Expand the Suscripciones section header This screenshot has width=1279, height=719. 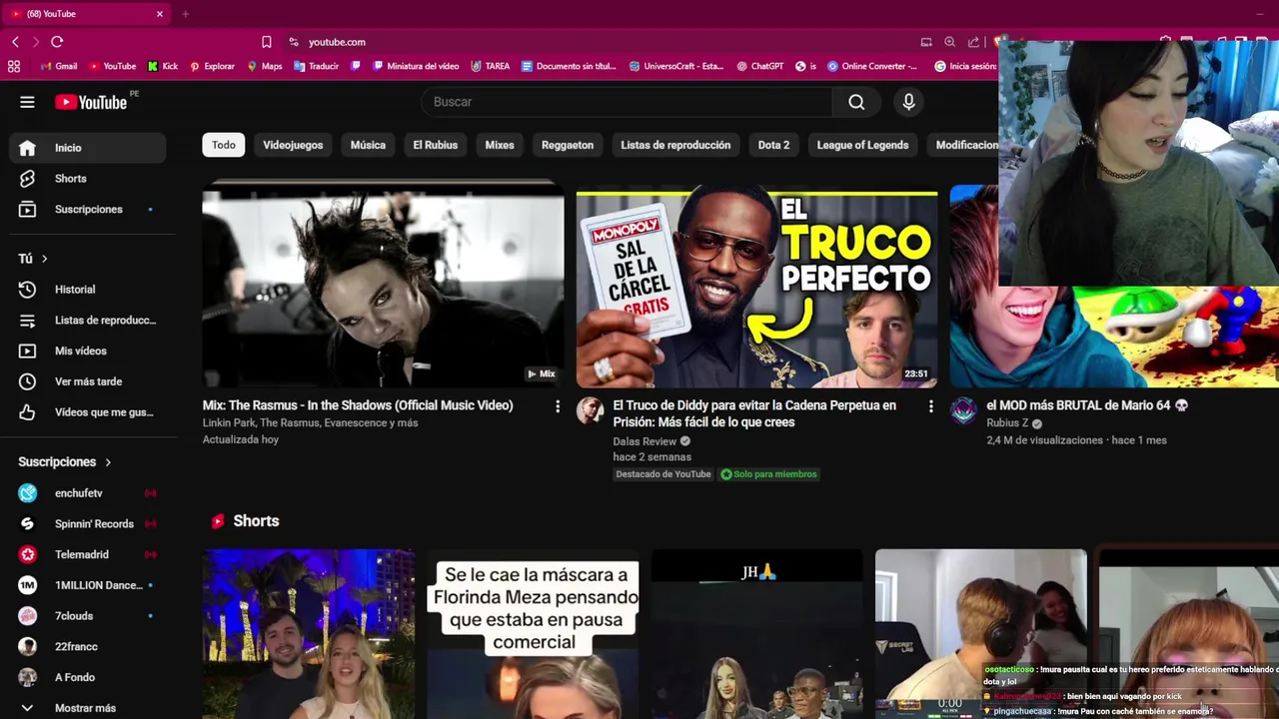click(x=65, y=461)
